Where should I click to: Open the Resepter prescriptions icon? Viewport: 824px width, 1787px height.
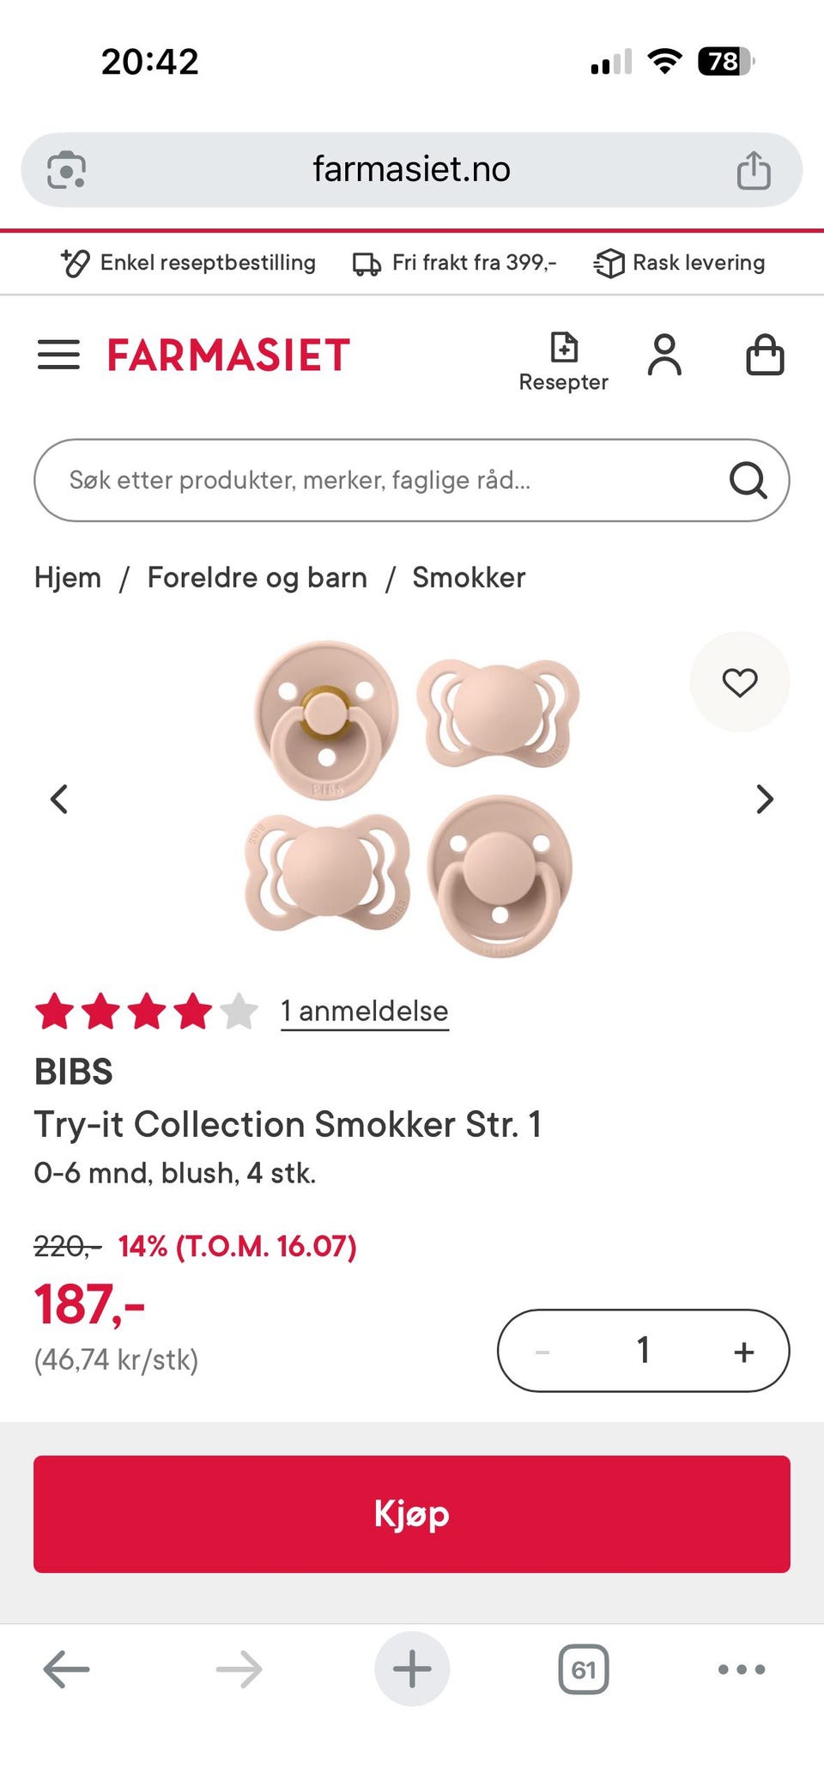click(563, 362)
